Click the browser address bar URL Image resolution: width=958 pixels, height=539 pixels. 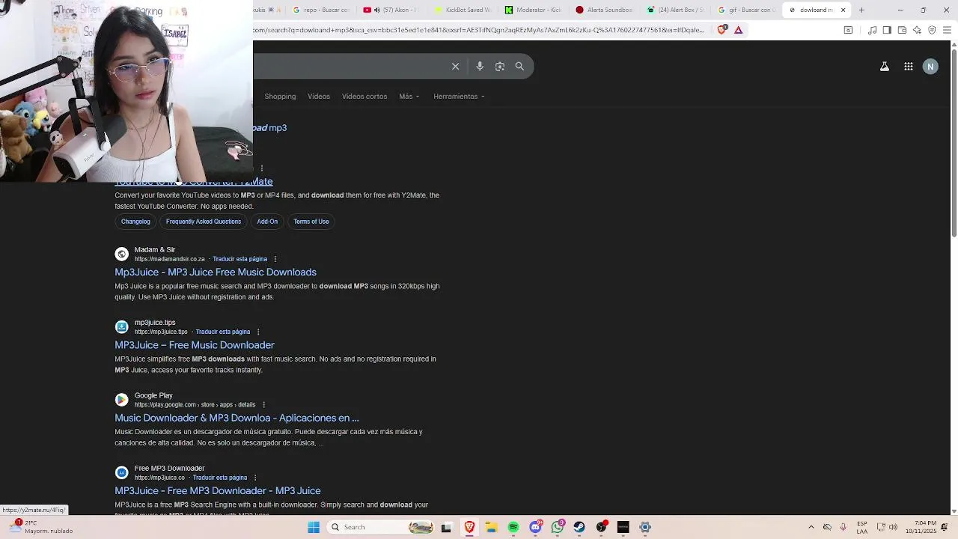(479, 30)
